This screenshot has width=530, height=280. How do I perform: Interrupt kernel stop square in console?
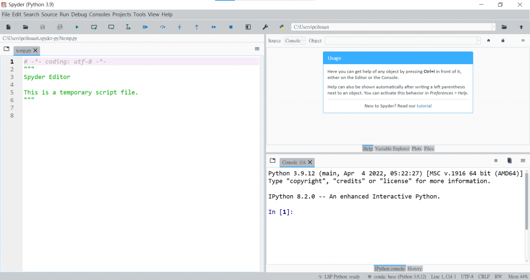[496, 161]
